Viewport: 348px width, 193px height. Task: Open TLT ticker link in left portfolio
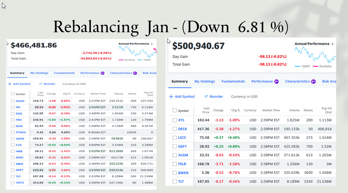pos(18,177)
